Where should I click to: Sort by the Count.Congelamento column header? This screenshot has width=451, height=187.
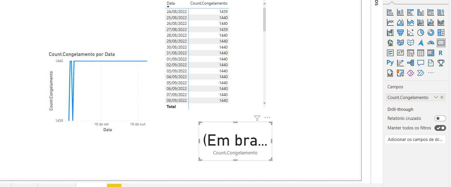(209, 3)
